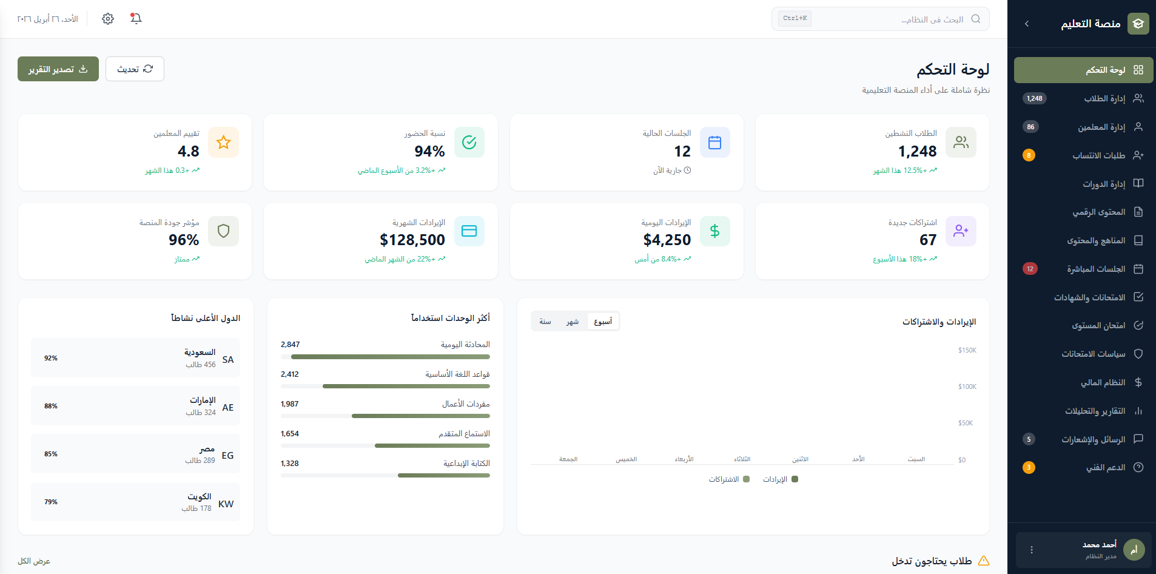Click the notifications bell in the top bar

pyautogui.click(x=136, y=18)
